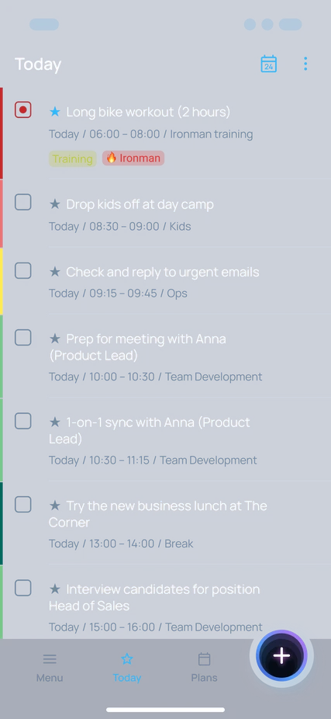Viewport: 331px width, 719px height.
Task: Unstar the Long bike workout task
Action: pos(55,112)
